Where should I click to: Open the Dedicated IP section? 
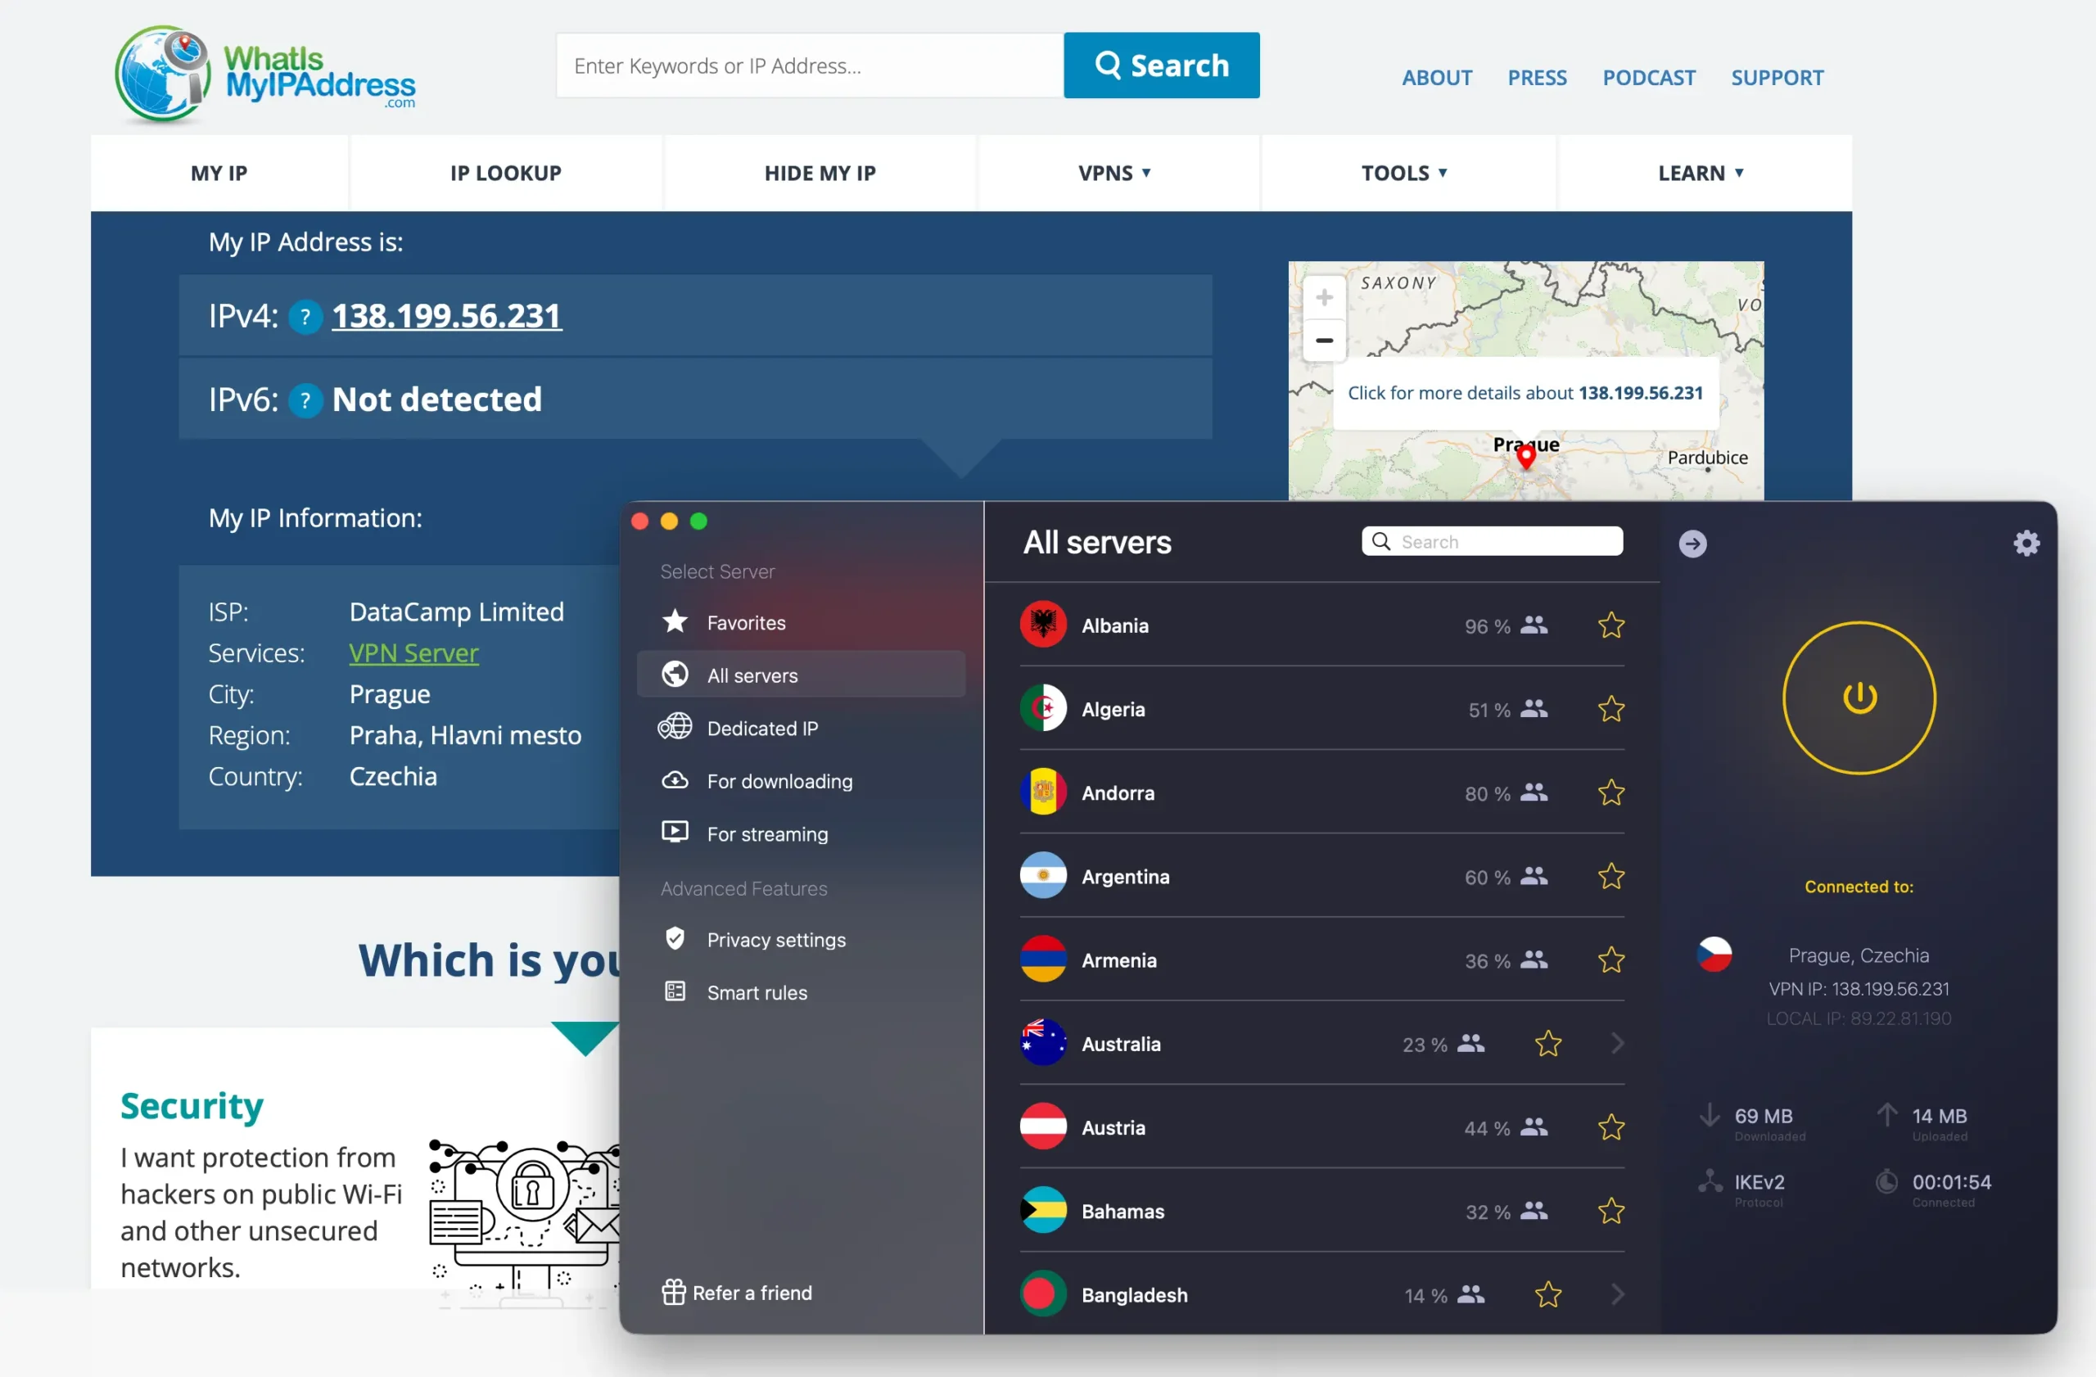(x=761, y=728)
